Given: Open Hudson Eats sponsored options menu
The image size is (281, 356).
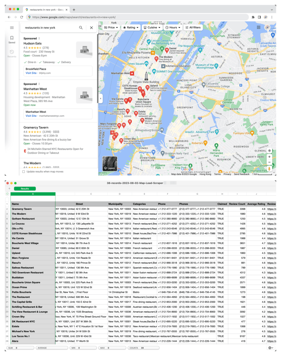Looking at the screenshot, I should tap(39, 38).
